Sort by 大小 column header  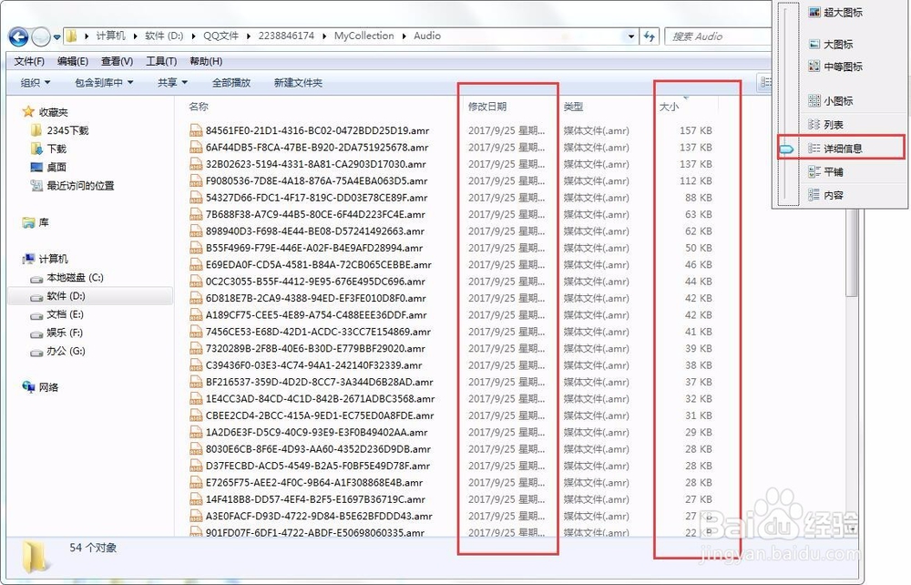click(670, 107)
